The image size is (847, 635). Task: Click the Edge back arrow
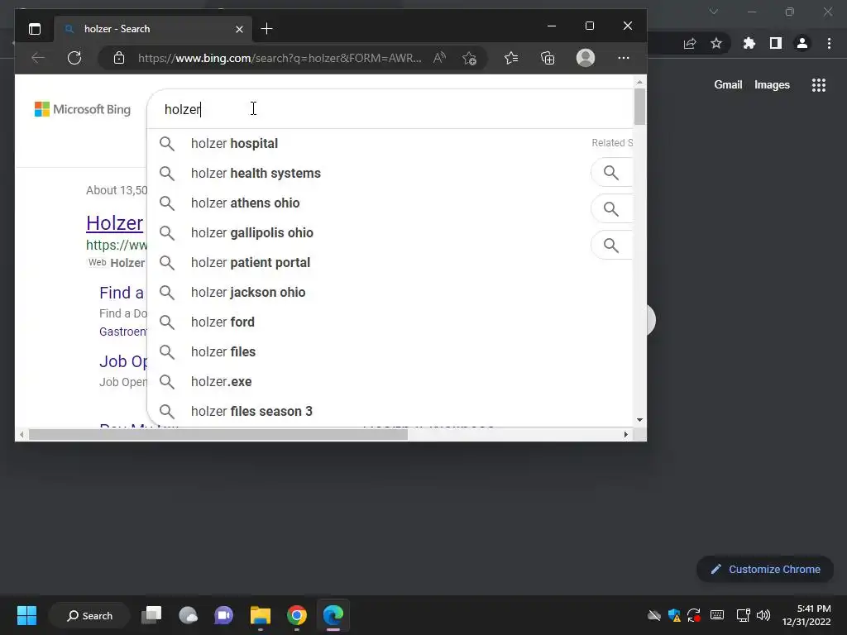(x=38, y=58)
